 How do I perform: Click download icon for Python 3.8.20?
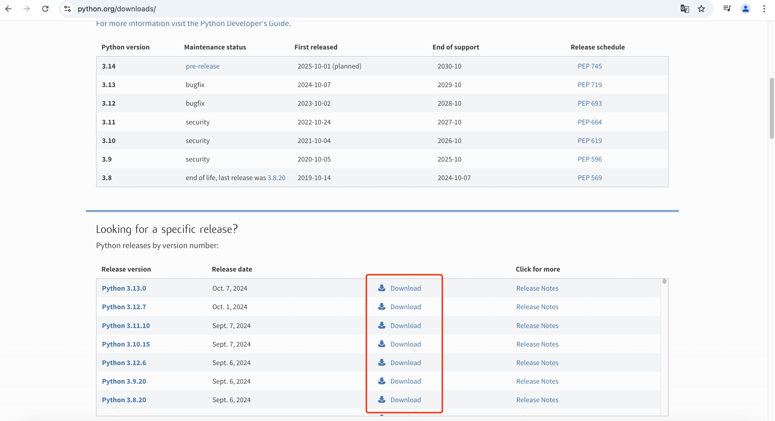tap(382, 400)
